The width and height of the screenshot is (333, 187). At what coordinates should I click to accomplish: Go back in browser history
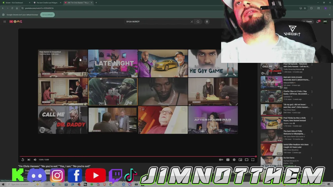(3, 8)
